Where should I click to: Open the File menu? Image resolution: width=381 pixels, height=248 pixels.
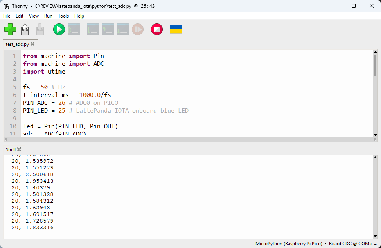(x=7, y=16)
